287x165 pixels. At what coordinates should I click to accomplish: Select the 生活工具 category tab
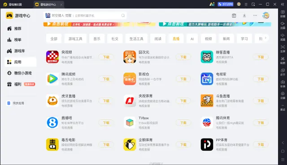136,39
